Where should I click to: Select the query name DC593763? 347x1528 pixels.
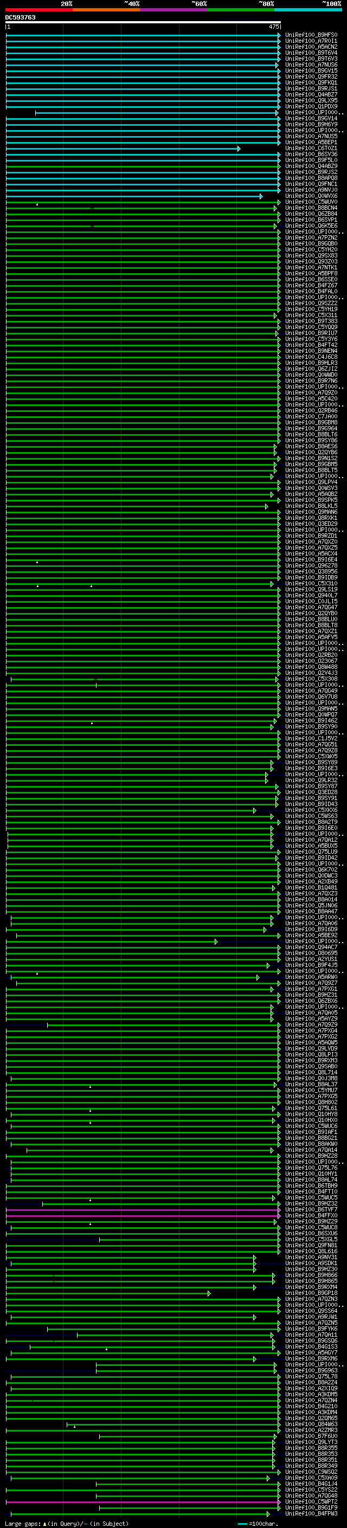pos(20,18)
